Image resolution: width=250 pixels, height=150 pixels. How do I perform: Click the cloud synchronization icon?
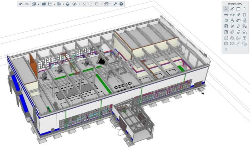(x=75, y=4)
